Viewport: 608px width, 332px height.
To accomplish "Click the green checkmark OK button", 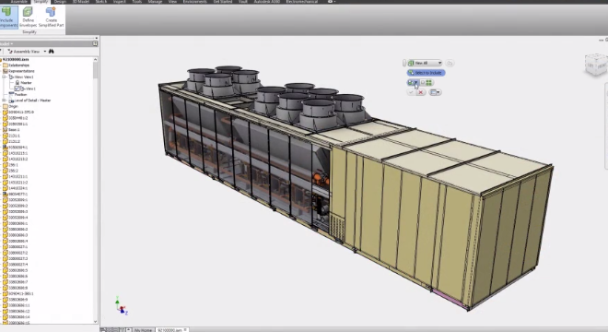I will click(x=412, y=92).
